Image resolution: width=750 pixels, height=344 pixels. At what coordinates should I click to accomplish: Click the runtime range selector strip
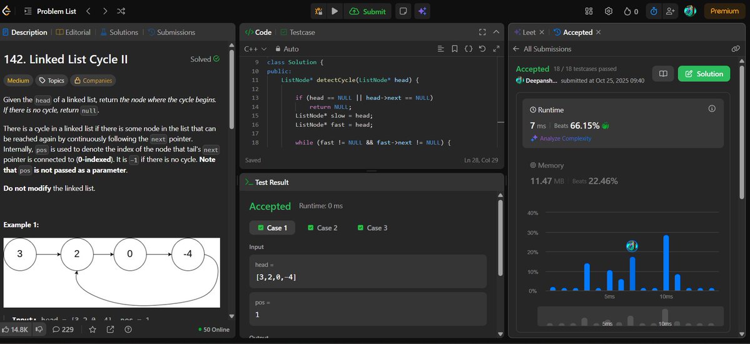pos(631,316)
